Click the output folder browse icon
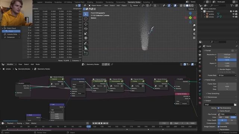The height and width of the screenshot is (134, 239). tap(235, 105)
